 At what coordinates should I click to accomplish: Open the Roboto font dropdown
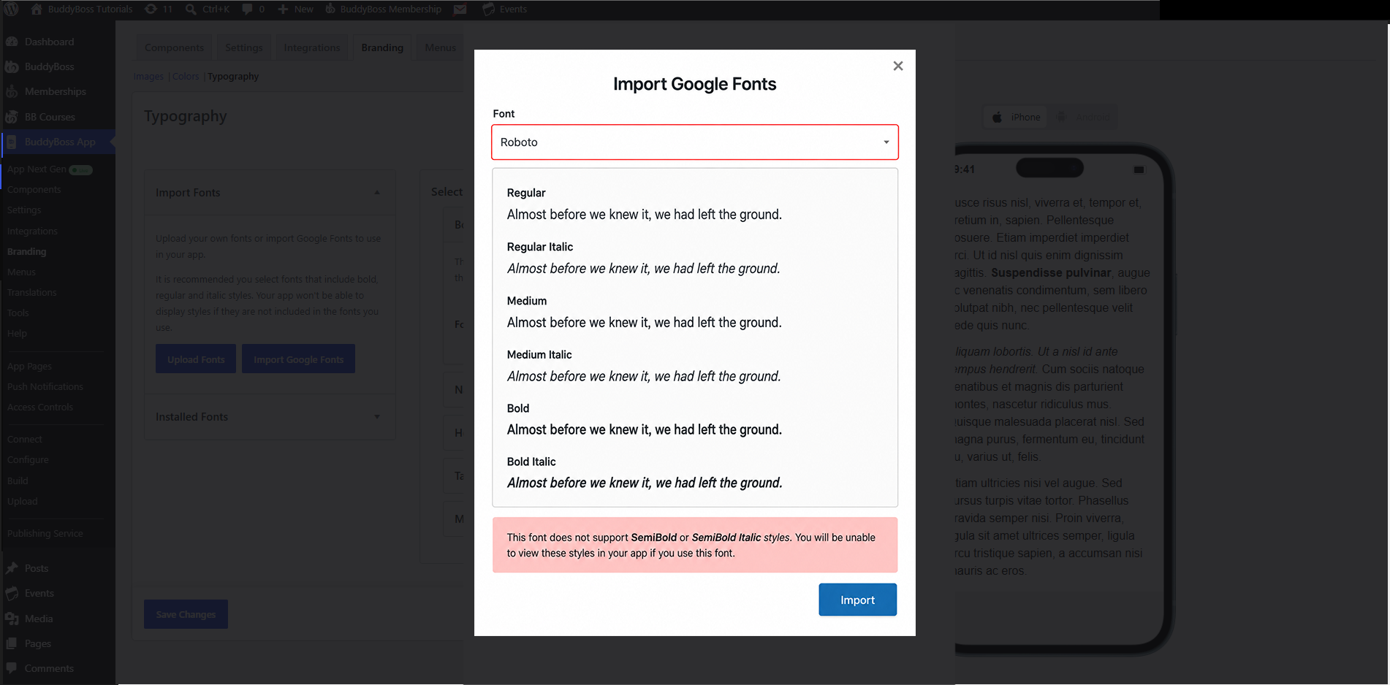(695, 142)
